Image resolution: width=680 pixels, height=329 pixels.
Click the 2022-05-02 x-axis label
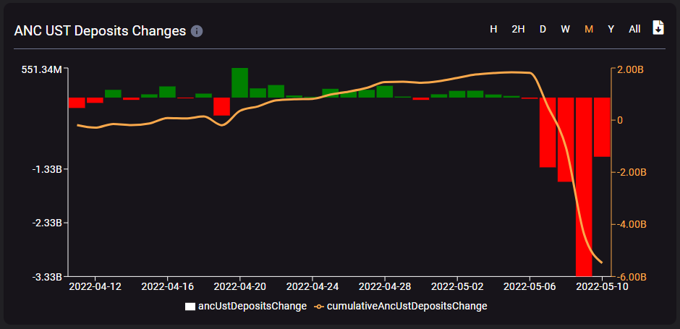[x=457, y=286]
